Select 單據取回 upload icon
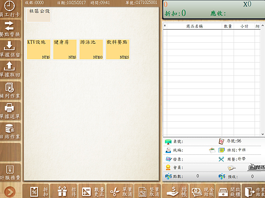The height and width of the screenshot is (198, 265). click(9, 66)
